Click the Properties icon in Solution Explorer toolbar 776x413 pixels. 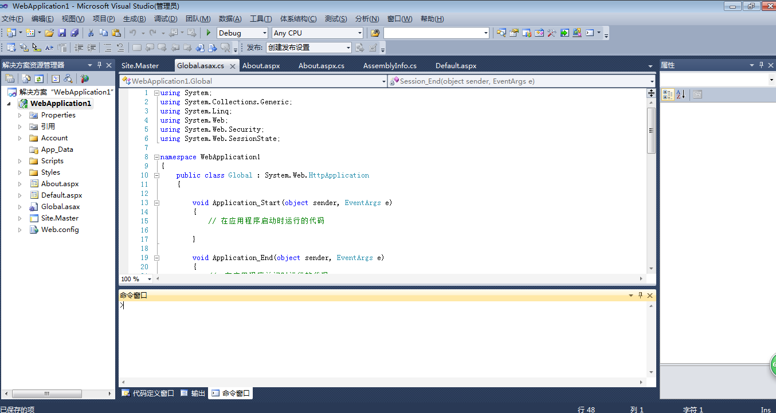tap(10, 78)
